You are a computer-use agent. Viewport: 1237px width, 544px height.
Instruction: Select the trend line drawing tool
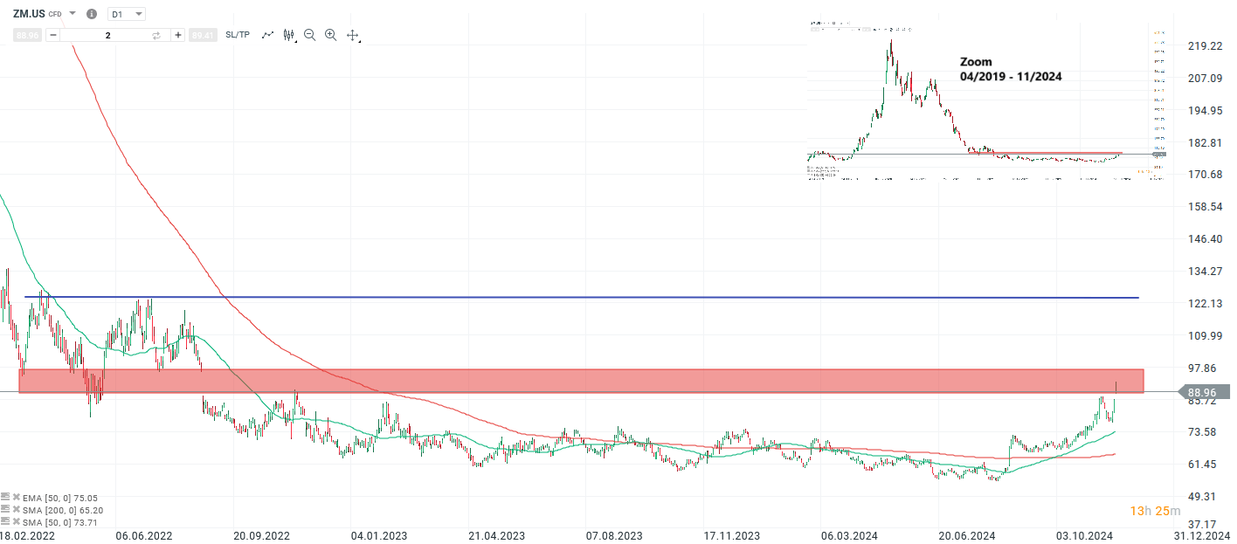tap(268, 34)
